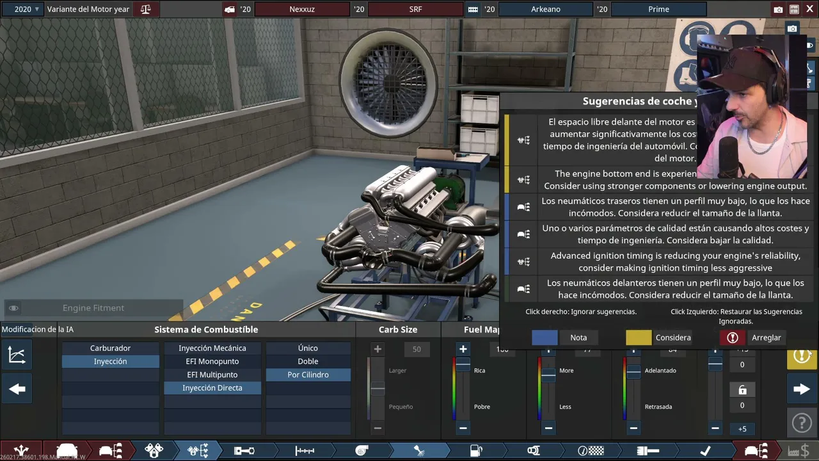The height and width of the screenshot is (461, 819).
Task: Click the balance scale compare icon
Action: click(x=145, y=9)
